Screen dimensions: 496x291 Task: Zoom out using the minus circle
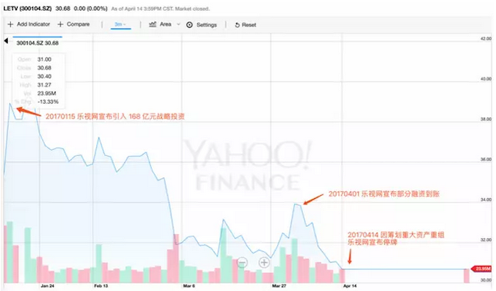[x=242, y=262]
